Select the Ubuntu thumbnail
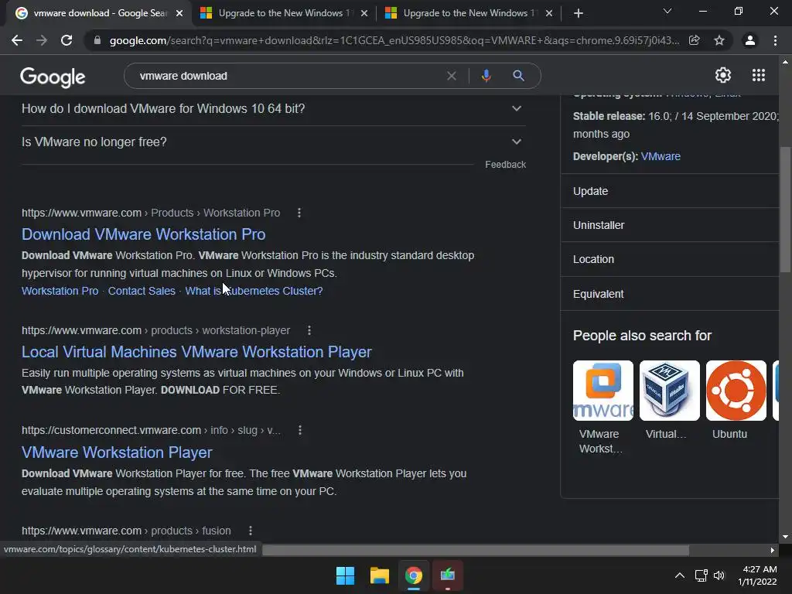 coord(736,391)
